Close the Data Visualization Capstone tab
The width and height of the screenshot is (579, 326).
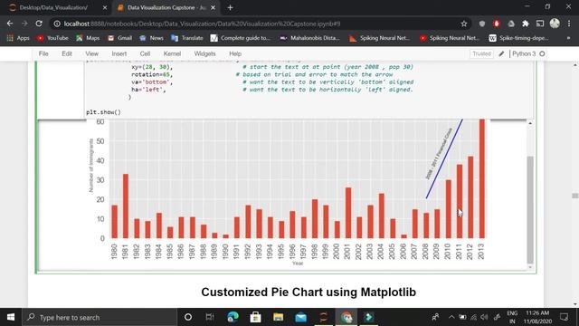point(214,7)
